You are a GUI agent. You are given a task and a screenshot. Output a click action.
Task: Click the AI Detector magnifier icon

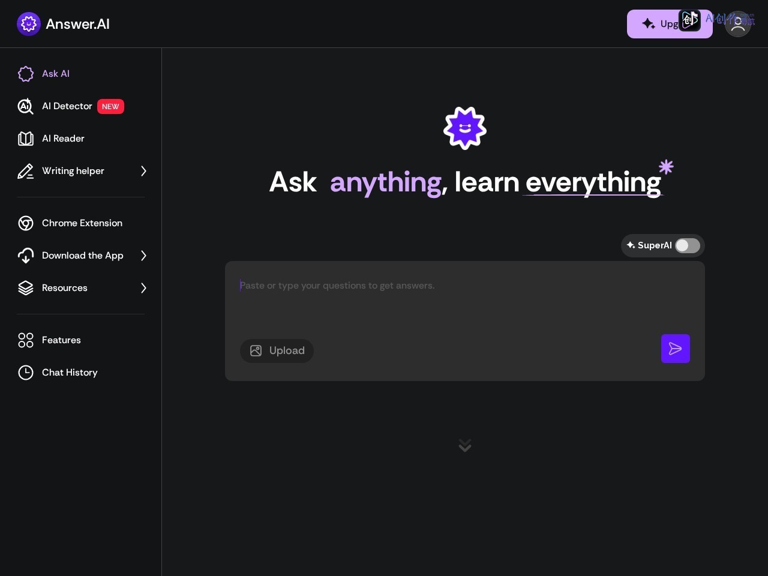click(26, 106)
